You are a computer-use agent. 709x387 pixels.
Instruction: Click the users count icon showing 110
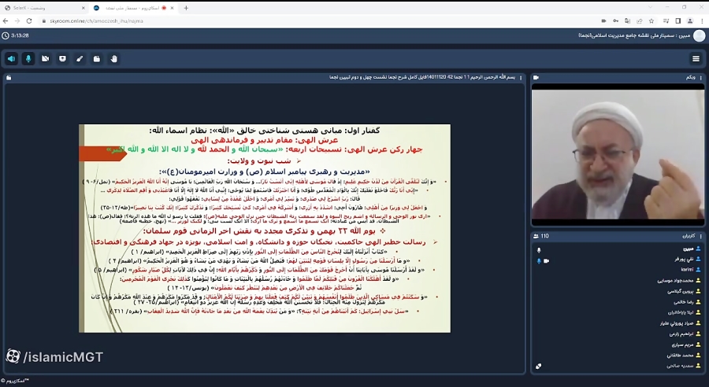coord(536,236)
